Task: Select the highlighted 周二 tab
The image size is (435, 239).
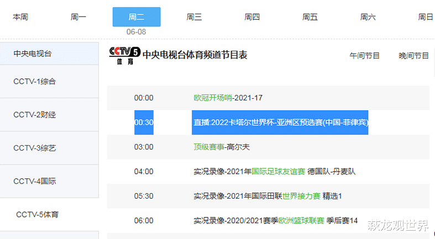Action: click(x=137, y=17)
